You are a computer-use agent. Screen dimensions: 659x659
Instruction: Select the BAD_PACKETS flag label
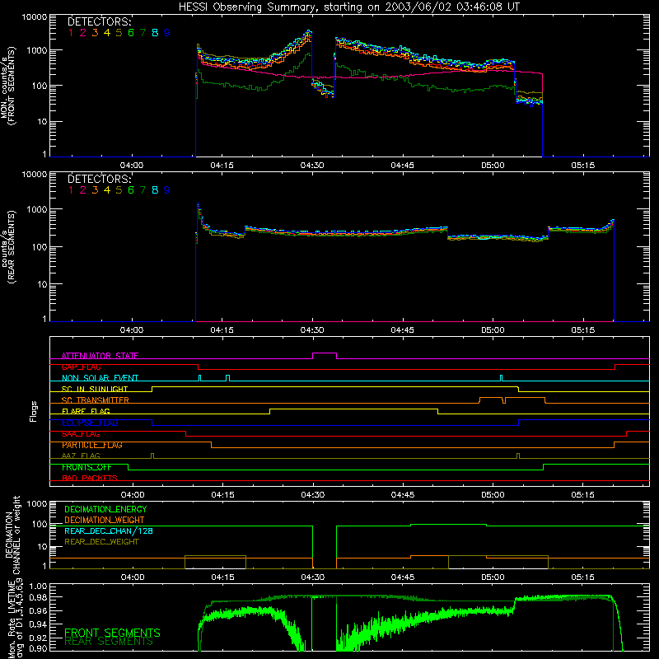90,478
